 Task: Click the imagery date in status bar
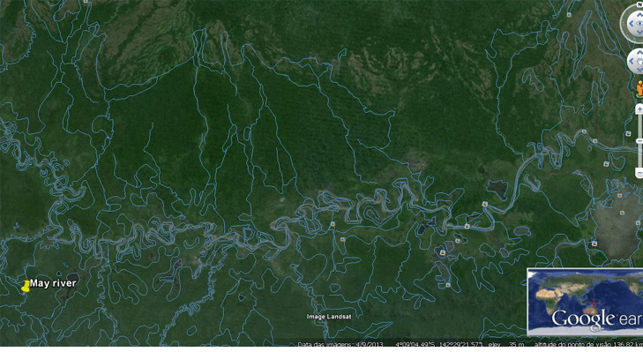[340, 344]
